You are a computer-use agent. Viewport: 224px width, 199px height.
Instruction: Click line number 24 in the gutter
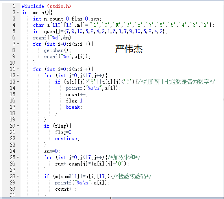pos(13,151)
